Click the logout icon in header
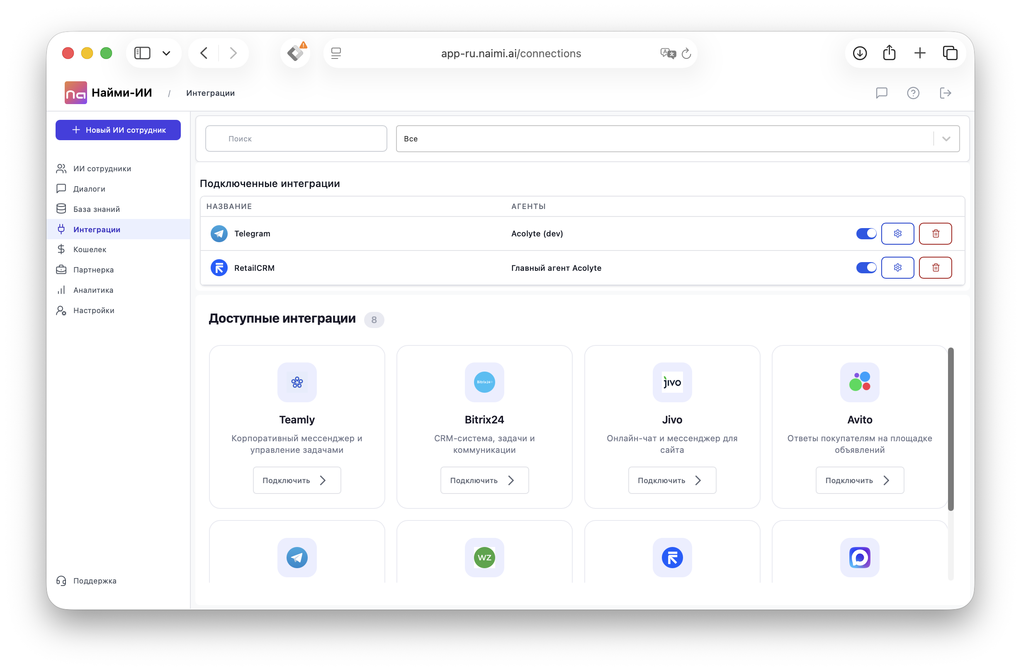Screen dimensions: 1021x671 [945, 93]
